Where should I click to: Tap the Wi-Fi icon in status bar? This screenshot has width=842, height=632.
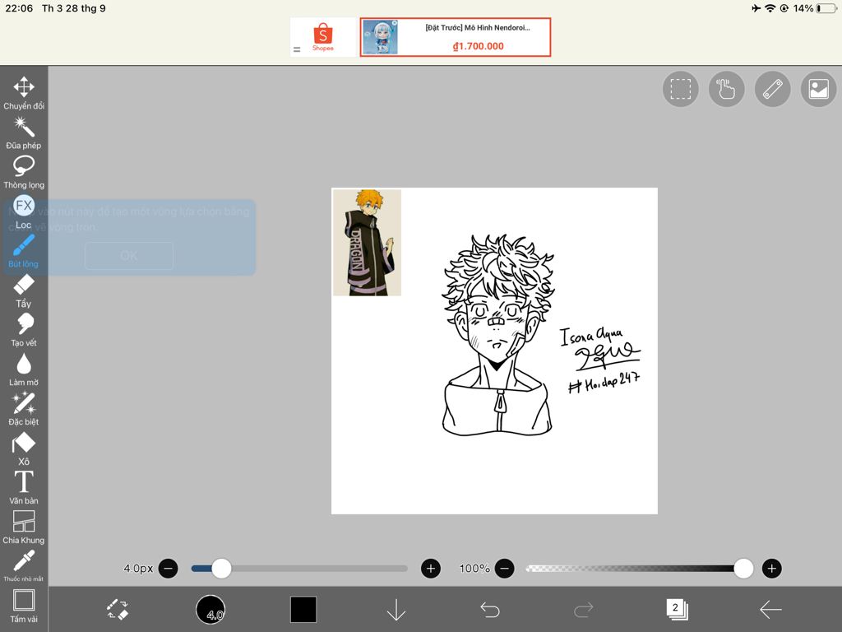770,8
